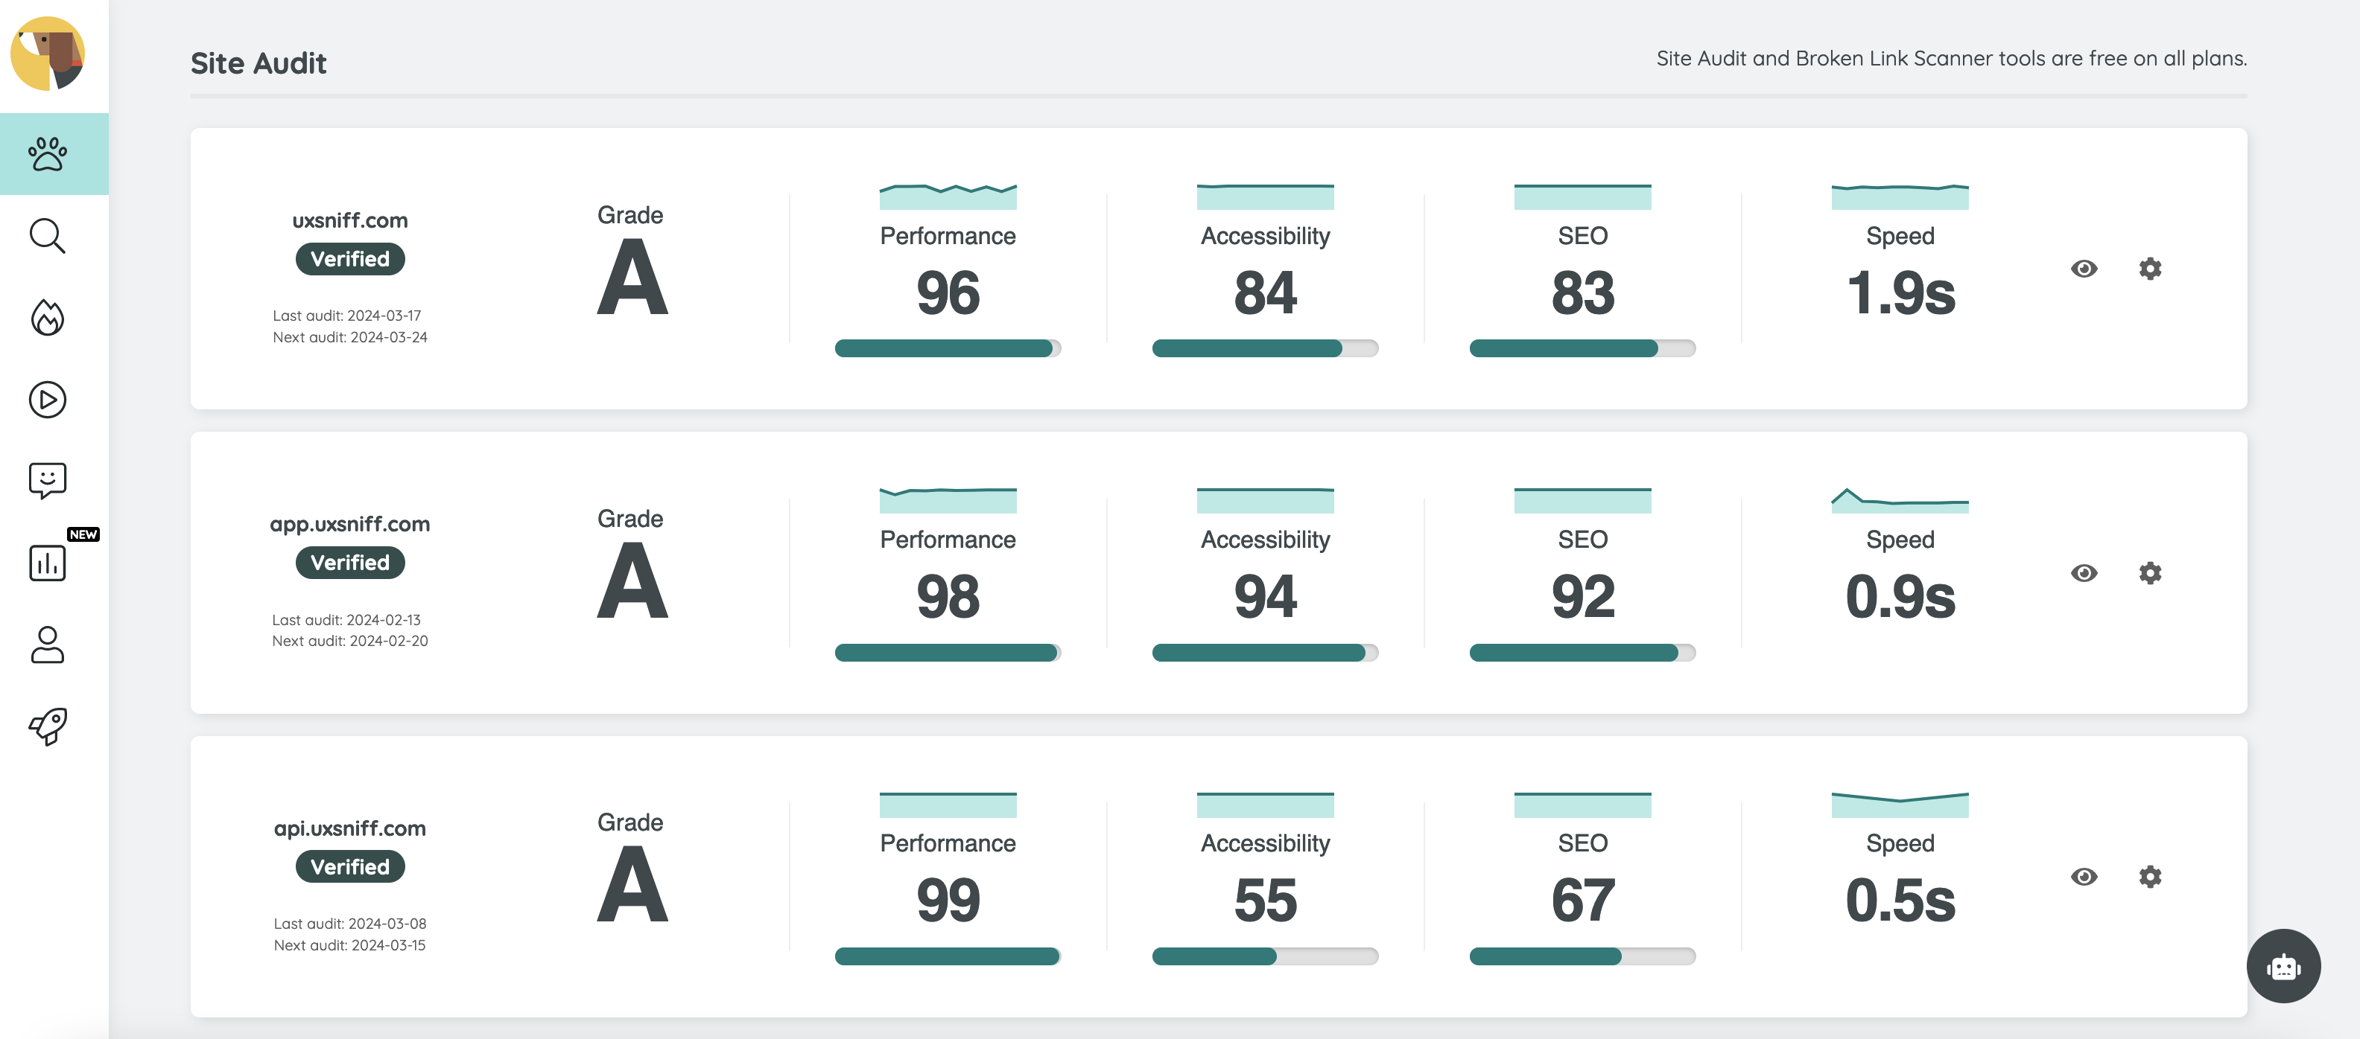Click the Verified badge under uxsniff.com
This screenshot has width=2360, height=1039.
[350, 259]
